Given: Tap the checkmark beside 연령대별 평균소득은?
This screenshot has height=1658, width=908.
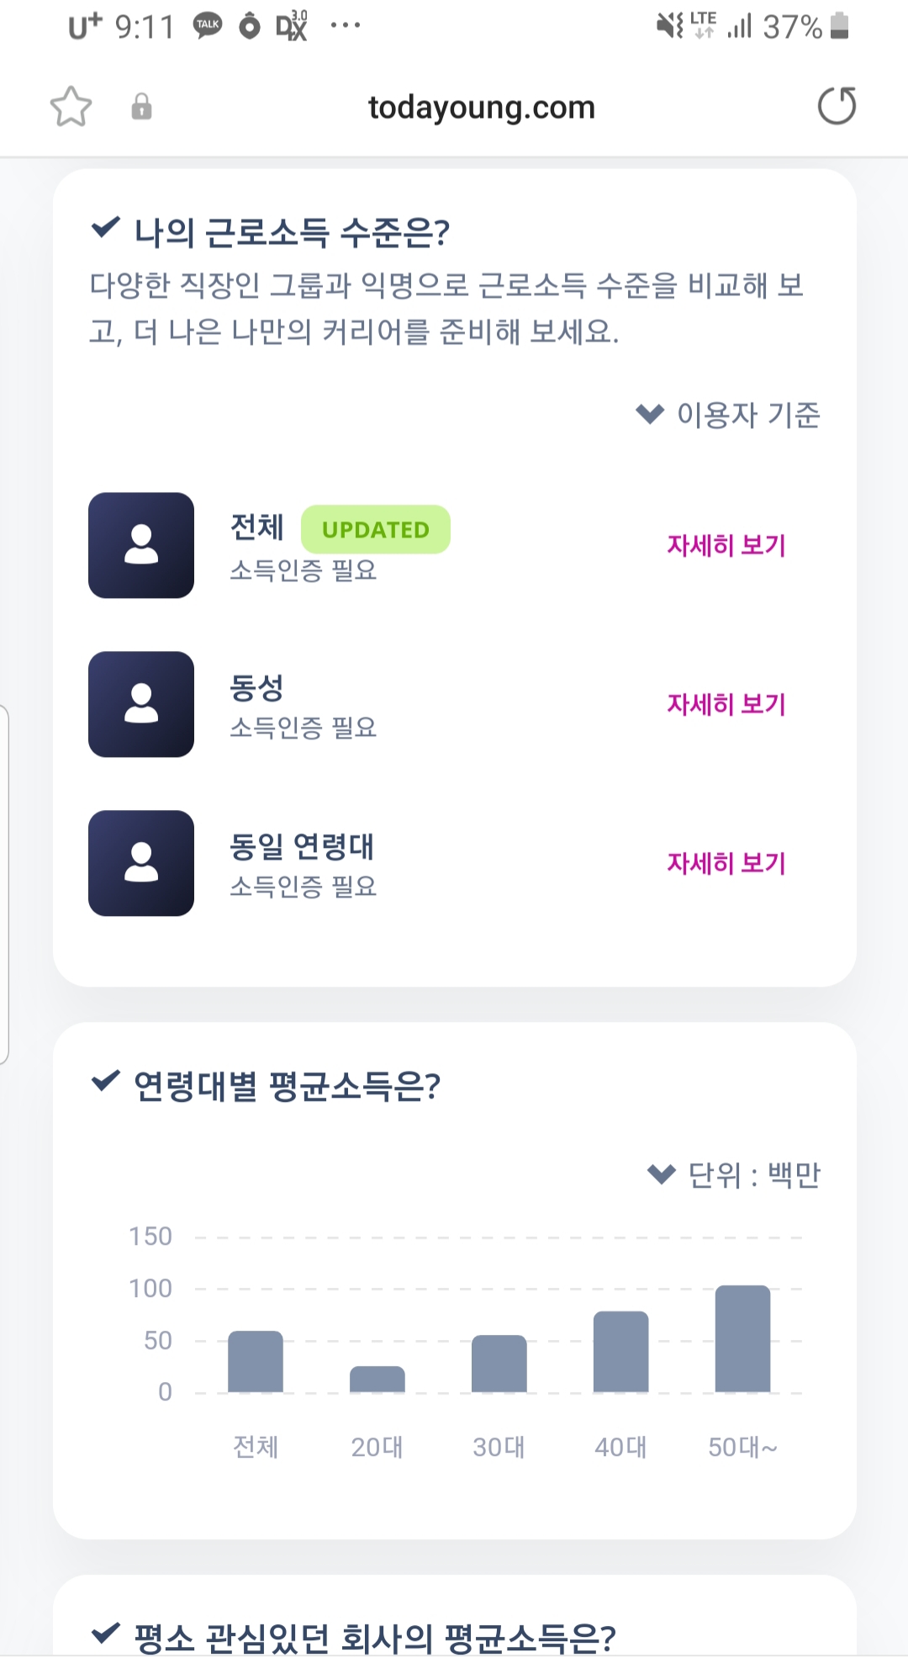Looking at the screenshot, I should 105,1080.
